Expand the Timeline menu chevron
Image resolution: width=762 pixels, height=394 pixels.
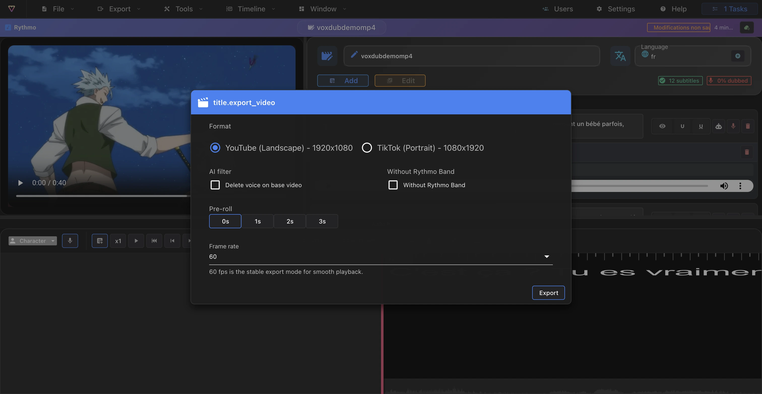click(x=274, y=9)
